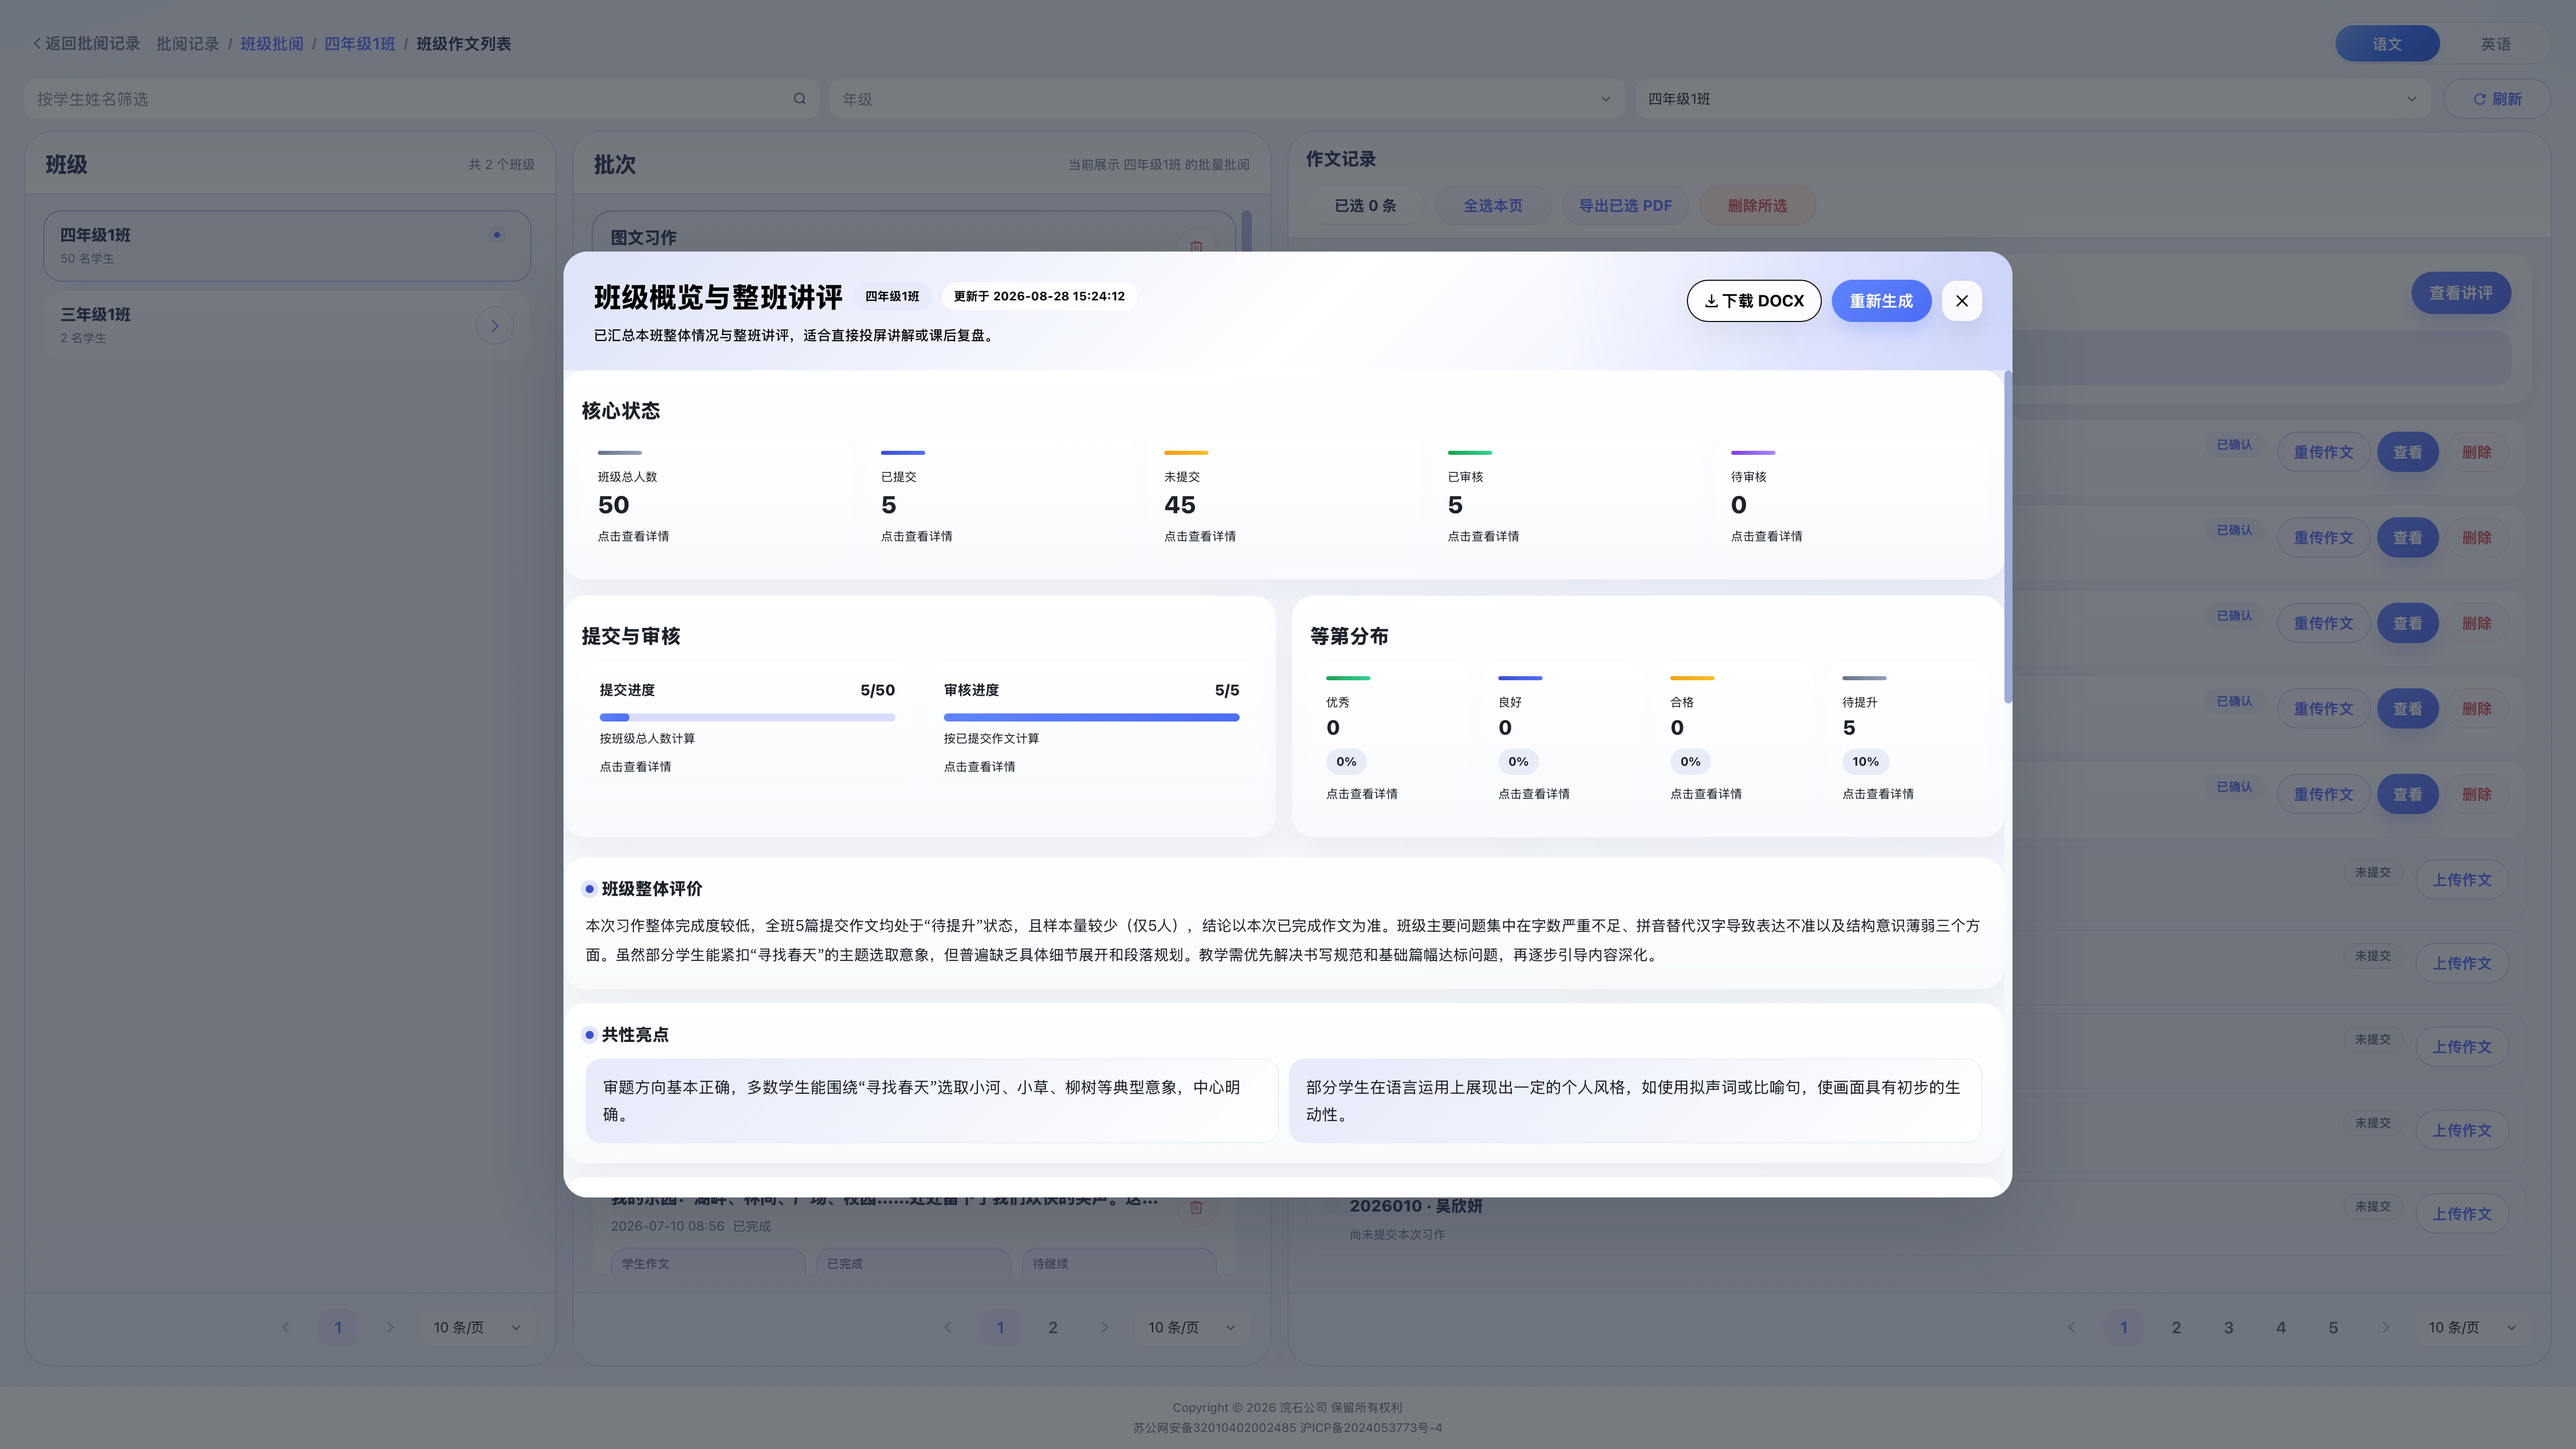Click the search magnifier icon in the name filter
This screenshot has height=1449, width=2576.
point(799,99)
